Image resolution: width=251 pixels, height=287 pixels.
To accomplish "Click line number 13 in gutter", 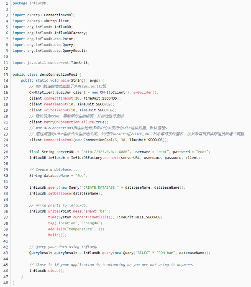I will tap(6, 74).
